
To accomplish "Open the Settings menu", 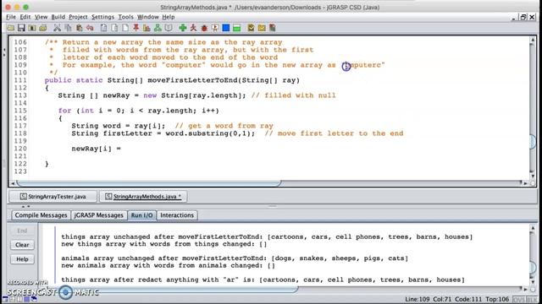I will click(x=102, y=17).
